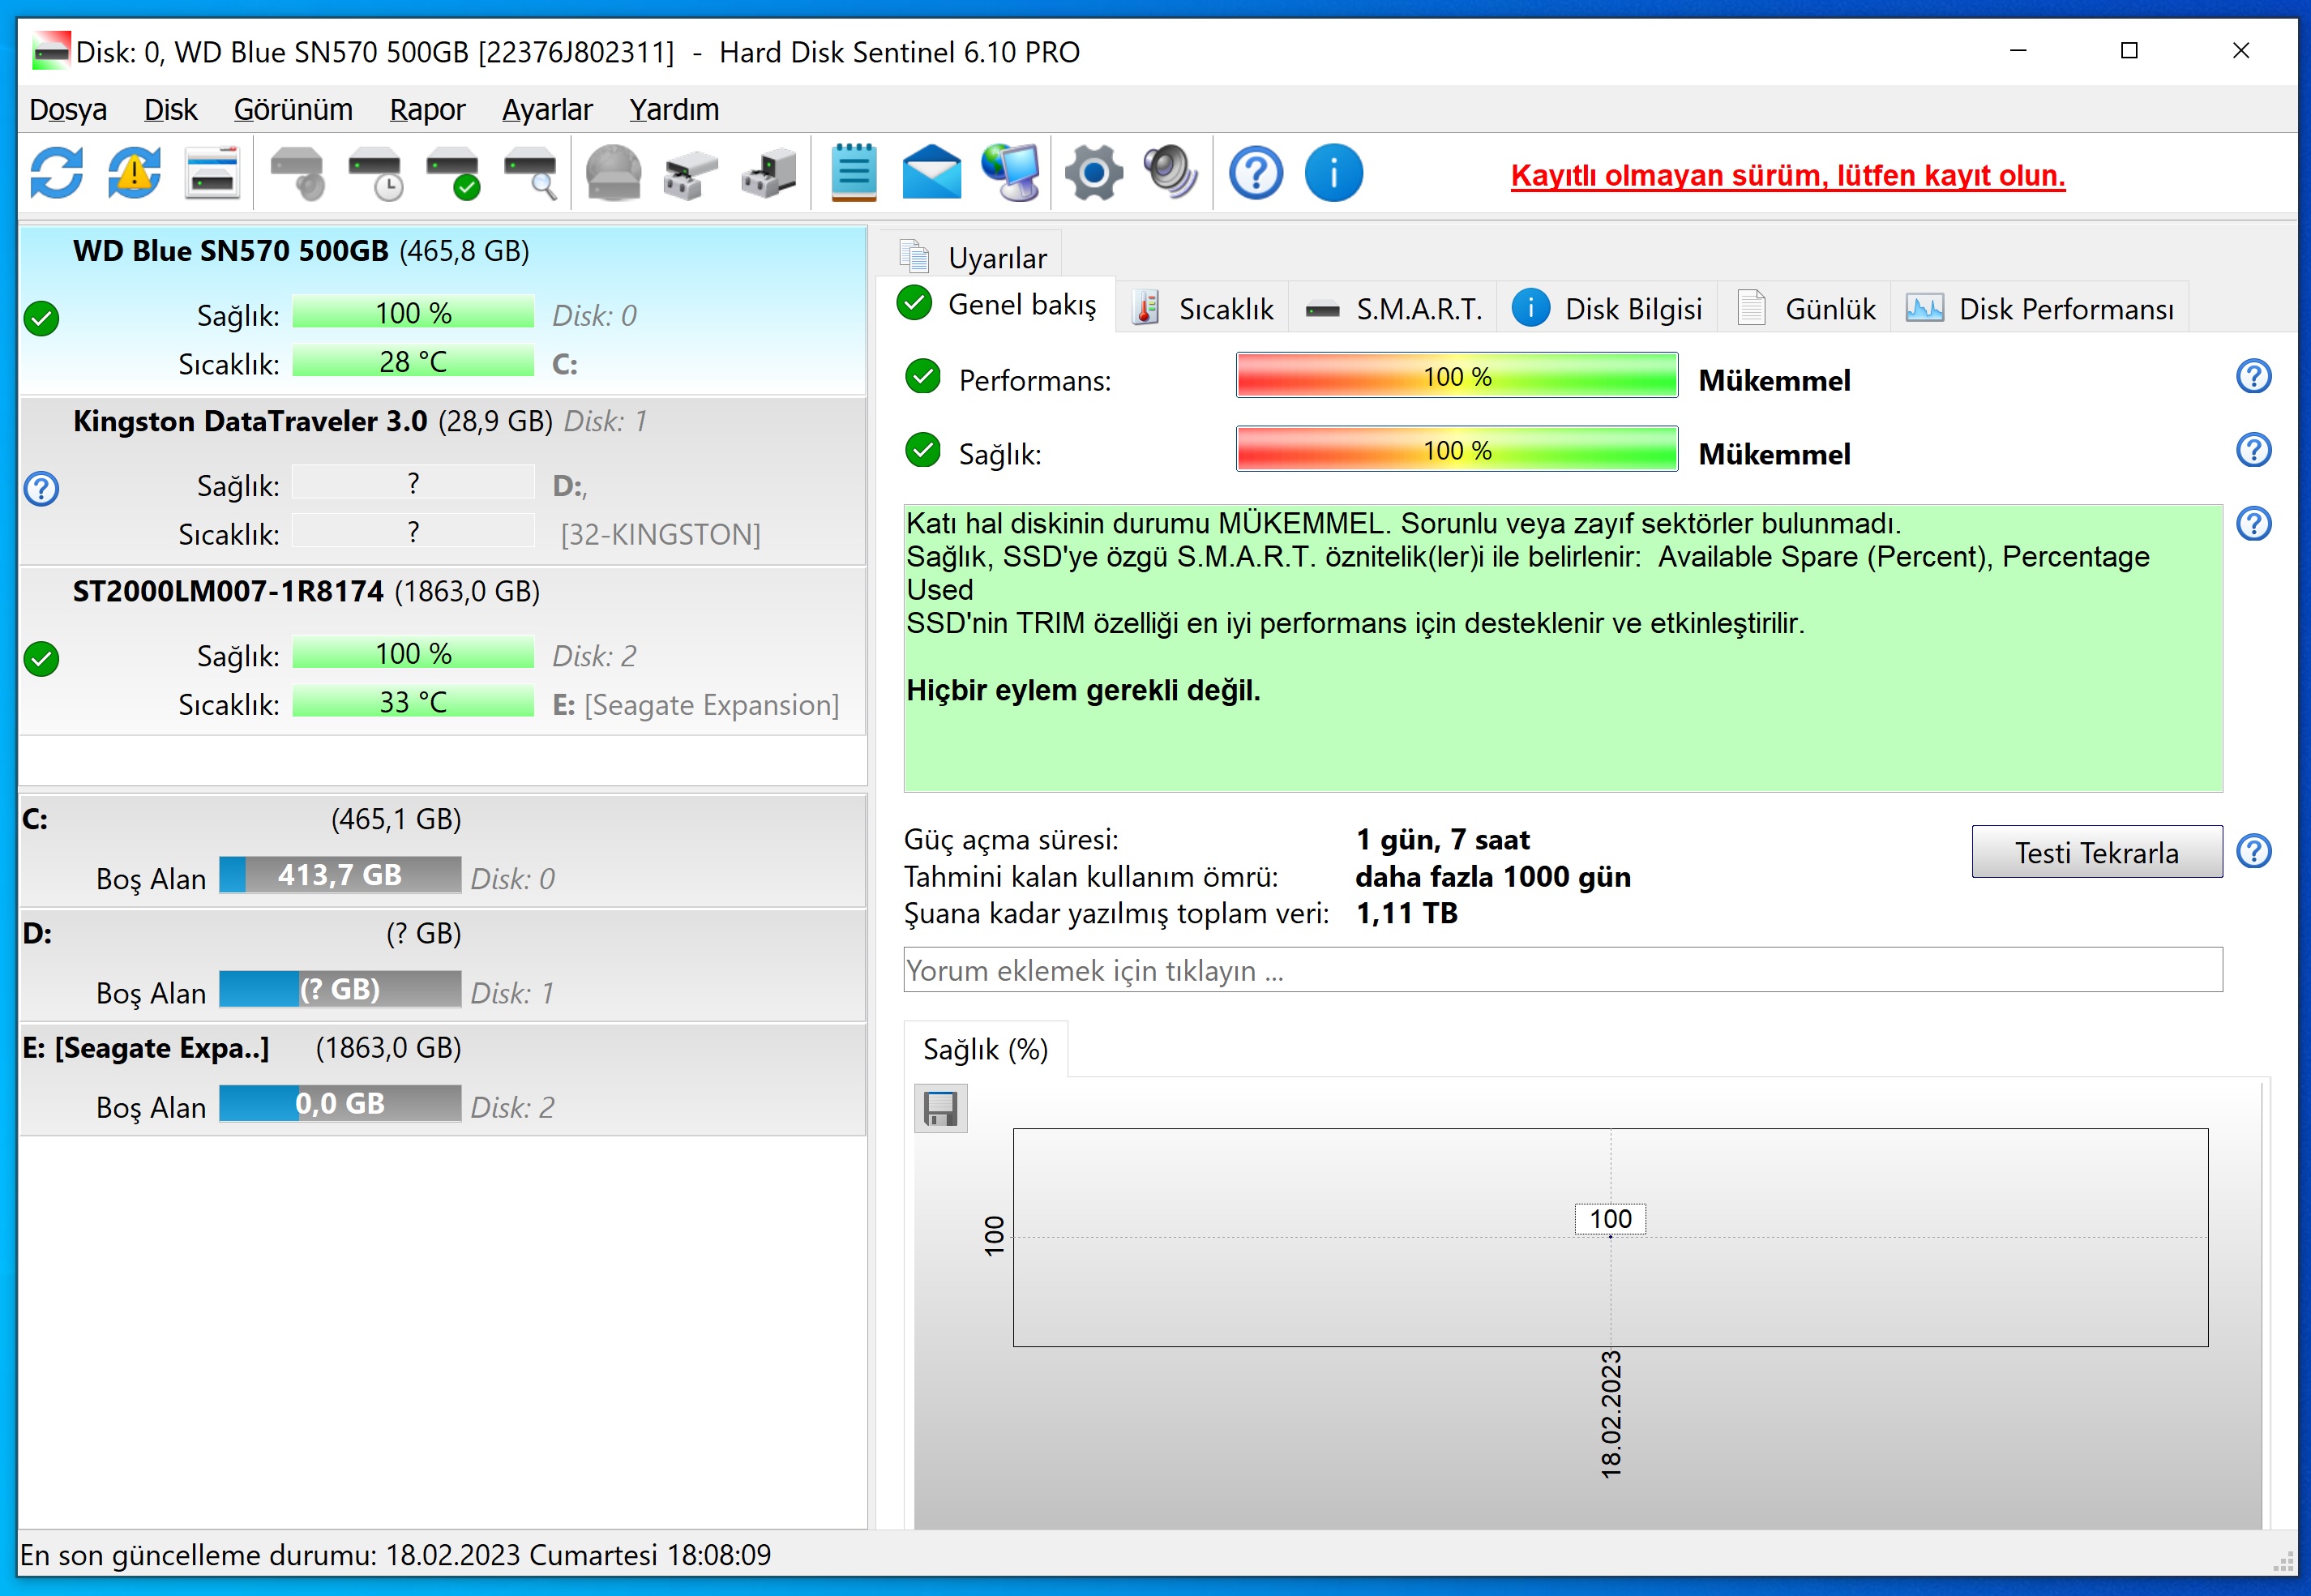Click the 1,11 TB total written value
This screenshot has width=2311, height=1596.
(1407, 913)
